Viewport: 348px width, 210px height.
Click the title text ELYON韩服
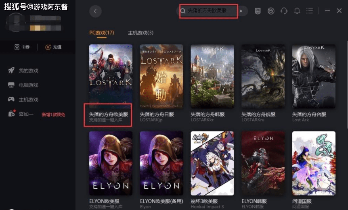pos(254,201)
